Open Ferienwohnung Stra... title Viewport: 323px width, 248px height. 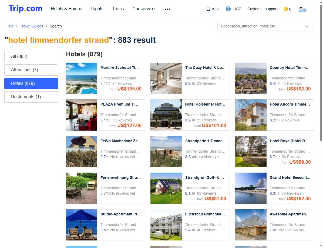pyautogui.click(x=120, y=177)
